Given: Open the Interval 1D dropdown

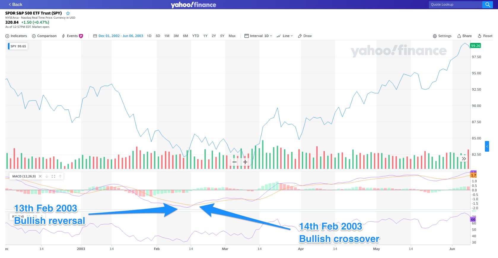Looking at the screenshot, I should tap(258, 36).
